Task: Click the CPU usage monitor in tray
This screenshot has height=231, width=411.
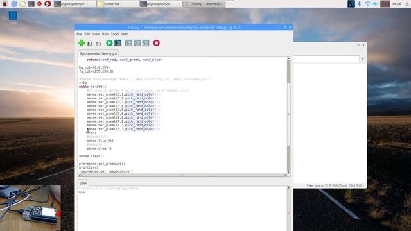Action: coord(385,4)
